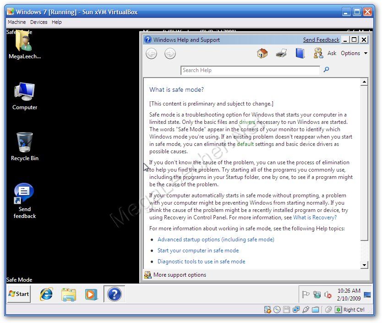This screenshot has height=323, width=382.
Task: Click VirtualBox floppy disk status icon
Action: [x=287, y=310]
